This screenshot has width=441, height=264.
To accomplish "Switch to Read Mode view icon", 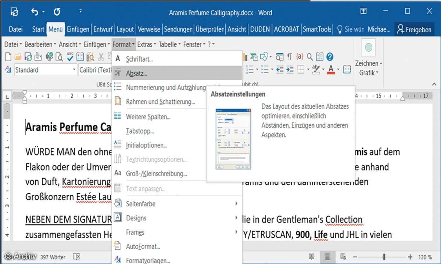I will click(312, 257).
